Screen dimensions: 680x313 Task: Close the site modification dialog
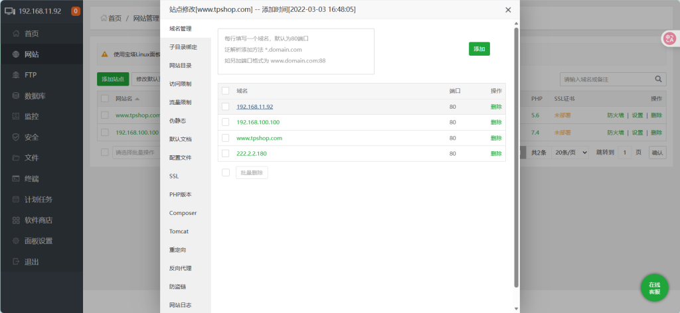(508, 10)
